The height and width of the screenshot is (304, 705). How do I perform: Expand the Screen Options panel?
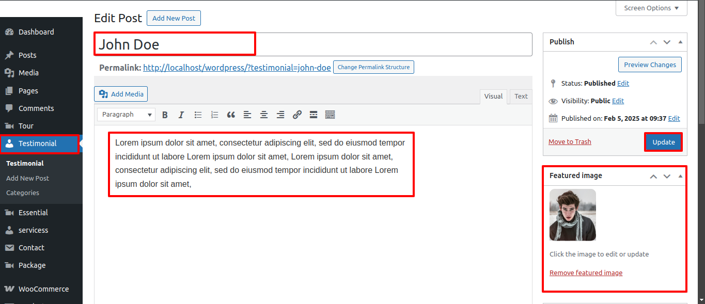(x=651, y=8)
